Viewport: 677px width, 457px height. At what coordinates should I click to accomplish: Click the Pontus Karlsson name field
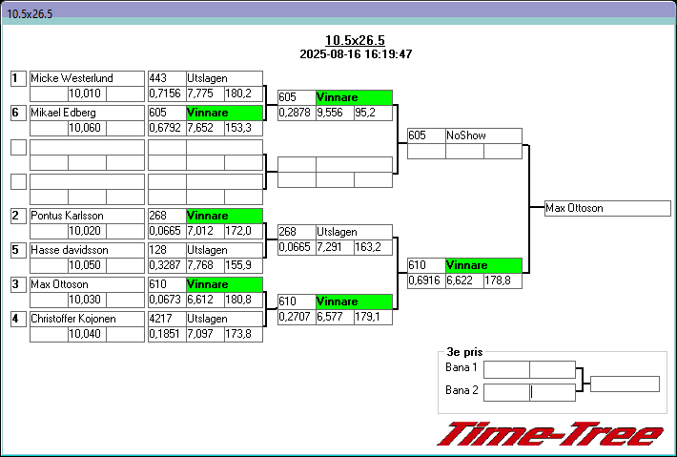click(x=87, y=216)
